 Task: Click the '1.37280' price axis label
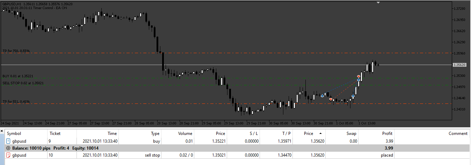[x=459, y=8]
